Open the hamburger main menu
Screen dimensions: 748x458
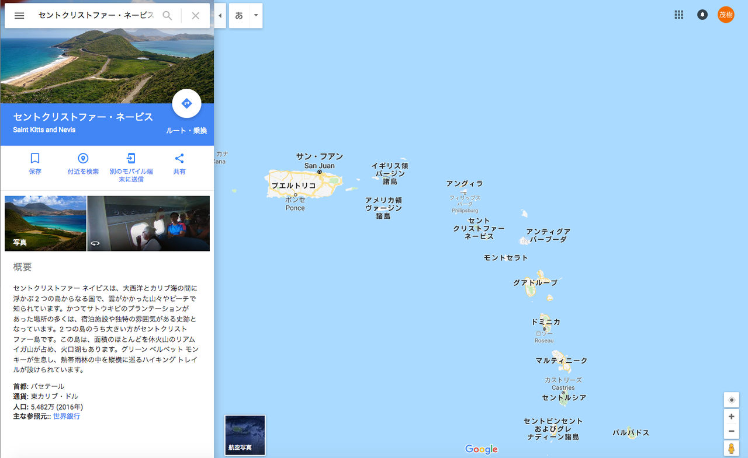click(19, 16)
